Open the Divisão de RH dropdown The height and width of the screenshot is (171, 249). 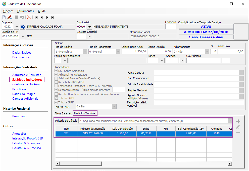23,37
